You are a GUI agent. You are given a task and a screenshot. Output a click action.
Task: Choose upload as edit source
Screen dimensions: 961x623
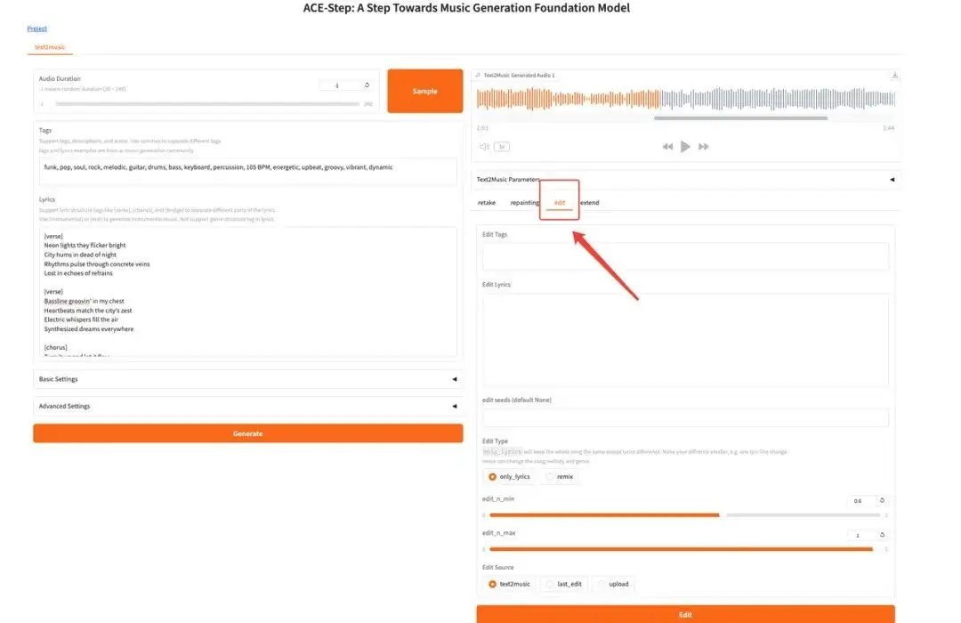(x=613, y=584)
